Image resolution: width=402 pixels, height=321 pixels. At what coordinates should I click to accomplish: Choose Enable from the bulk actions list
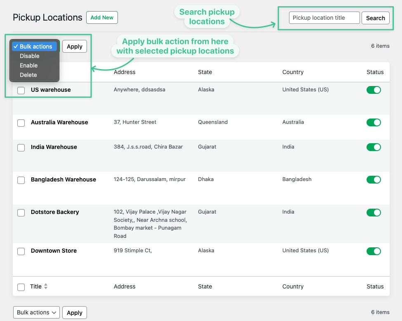29,65
